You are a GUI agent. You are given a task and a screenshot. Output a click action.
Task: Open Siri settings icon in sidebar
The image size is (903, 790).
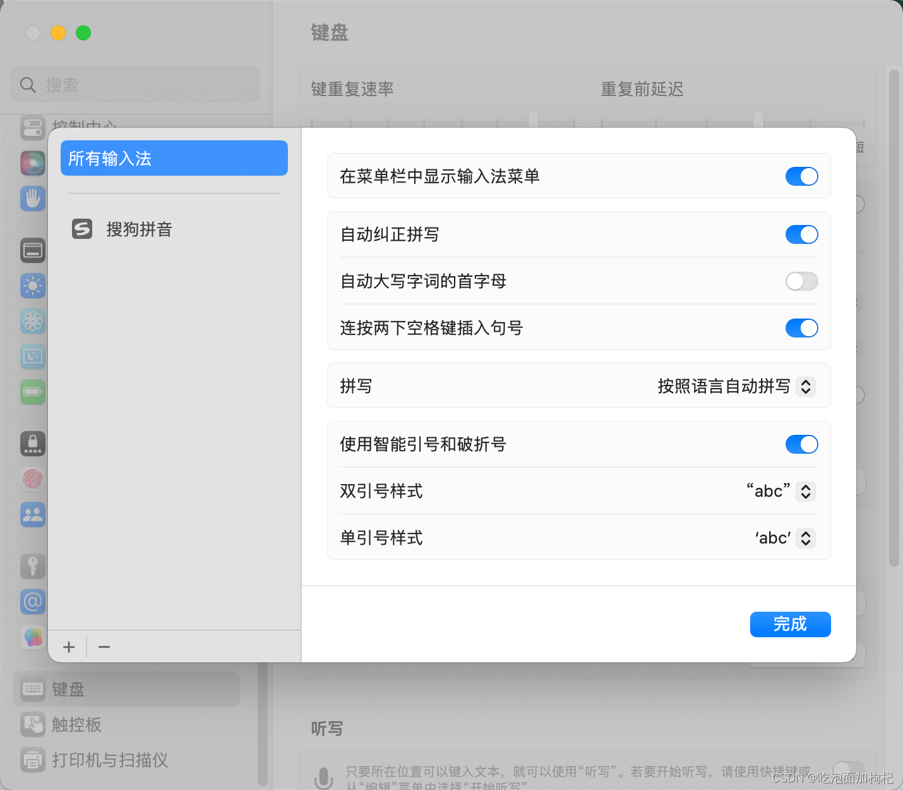click(33, 163)
